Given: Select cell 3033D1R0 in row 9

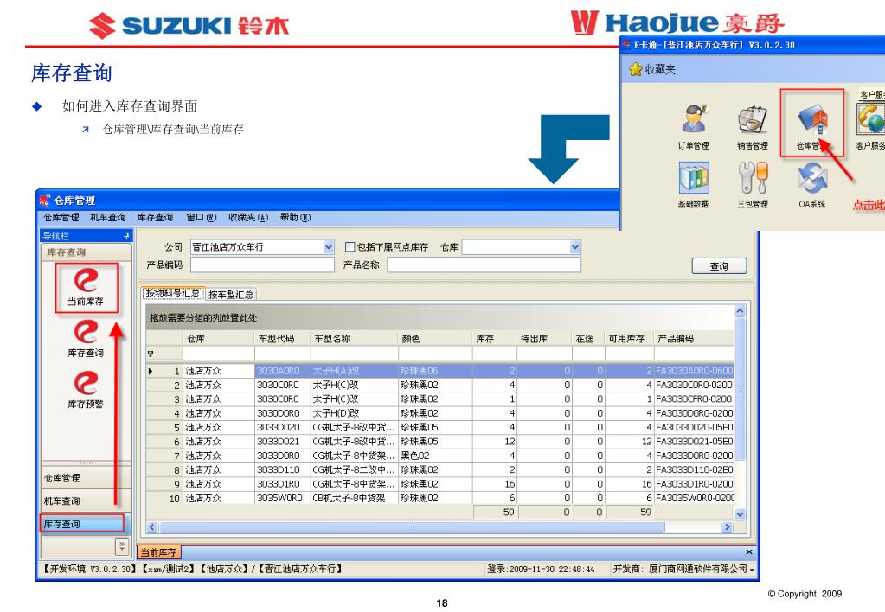Looking at the screenshot, I should [282, 483].
